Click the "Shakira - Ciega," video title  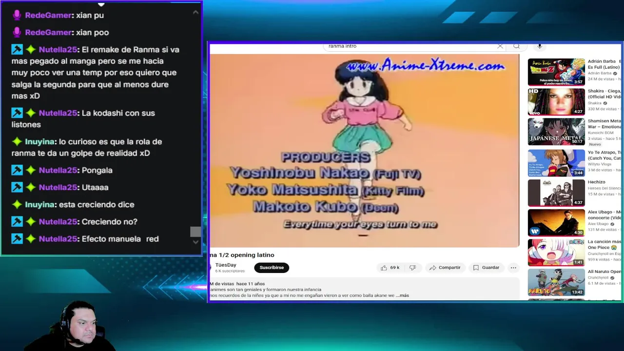tap(604, 94)
